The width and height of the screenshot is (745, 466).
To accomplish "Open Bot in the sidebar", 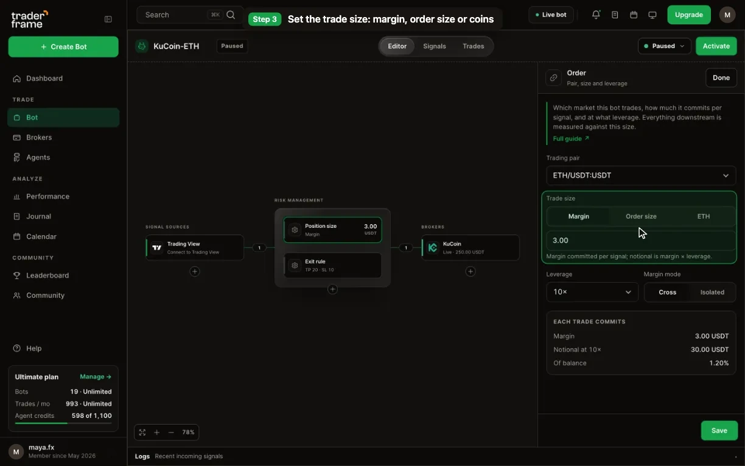I will 63,118.
